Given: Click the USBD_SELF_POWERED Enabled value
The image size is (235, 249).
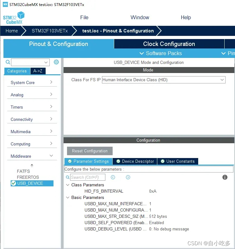Looking at the screenshot, I should [156, 223].
